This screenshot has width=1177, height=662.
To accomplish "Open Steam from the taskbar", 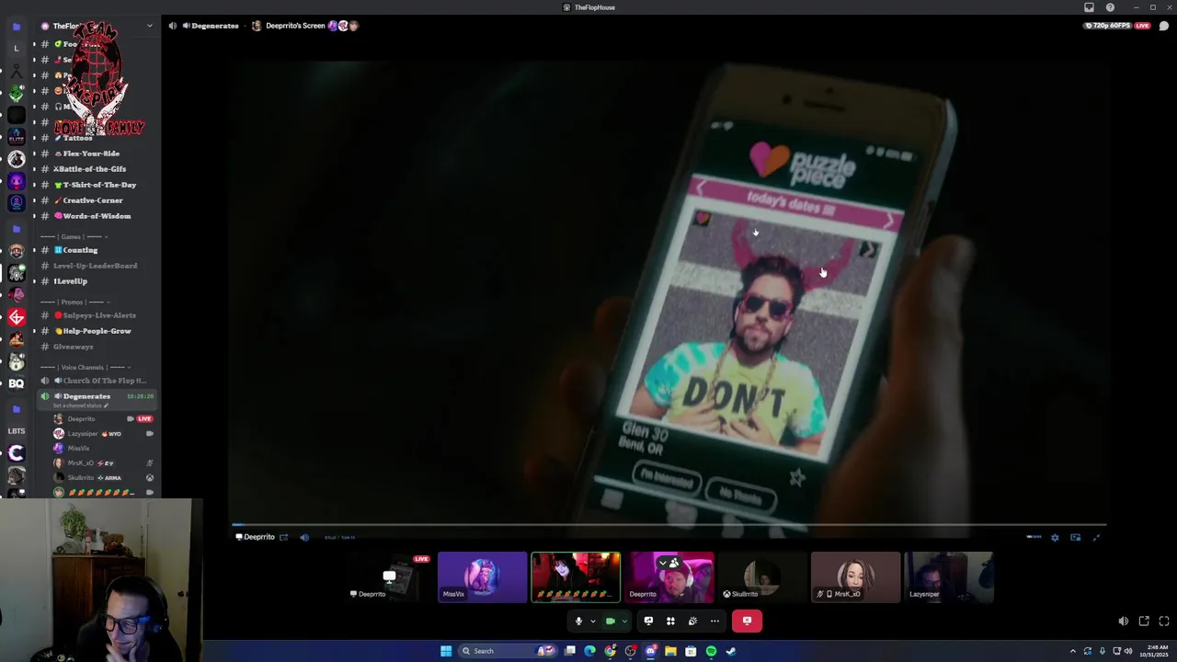I will 731,651.
